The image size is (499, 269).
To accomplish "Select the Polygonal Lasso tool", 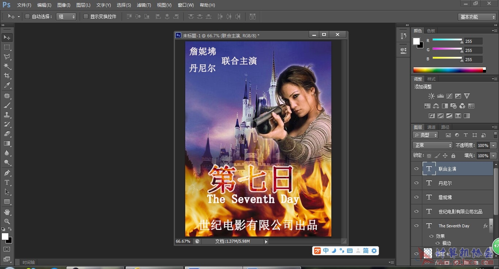I will pyautogui.click(x=7, y=57).
